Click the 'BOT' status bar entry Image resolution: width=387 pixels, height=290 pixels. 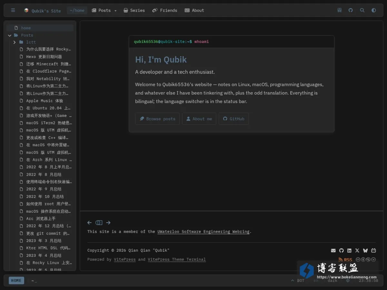[301, 281]
